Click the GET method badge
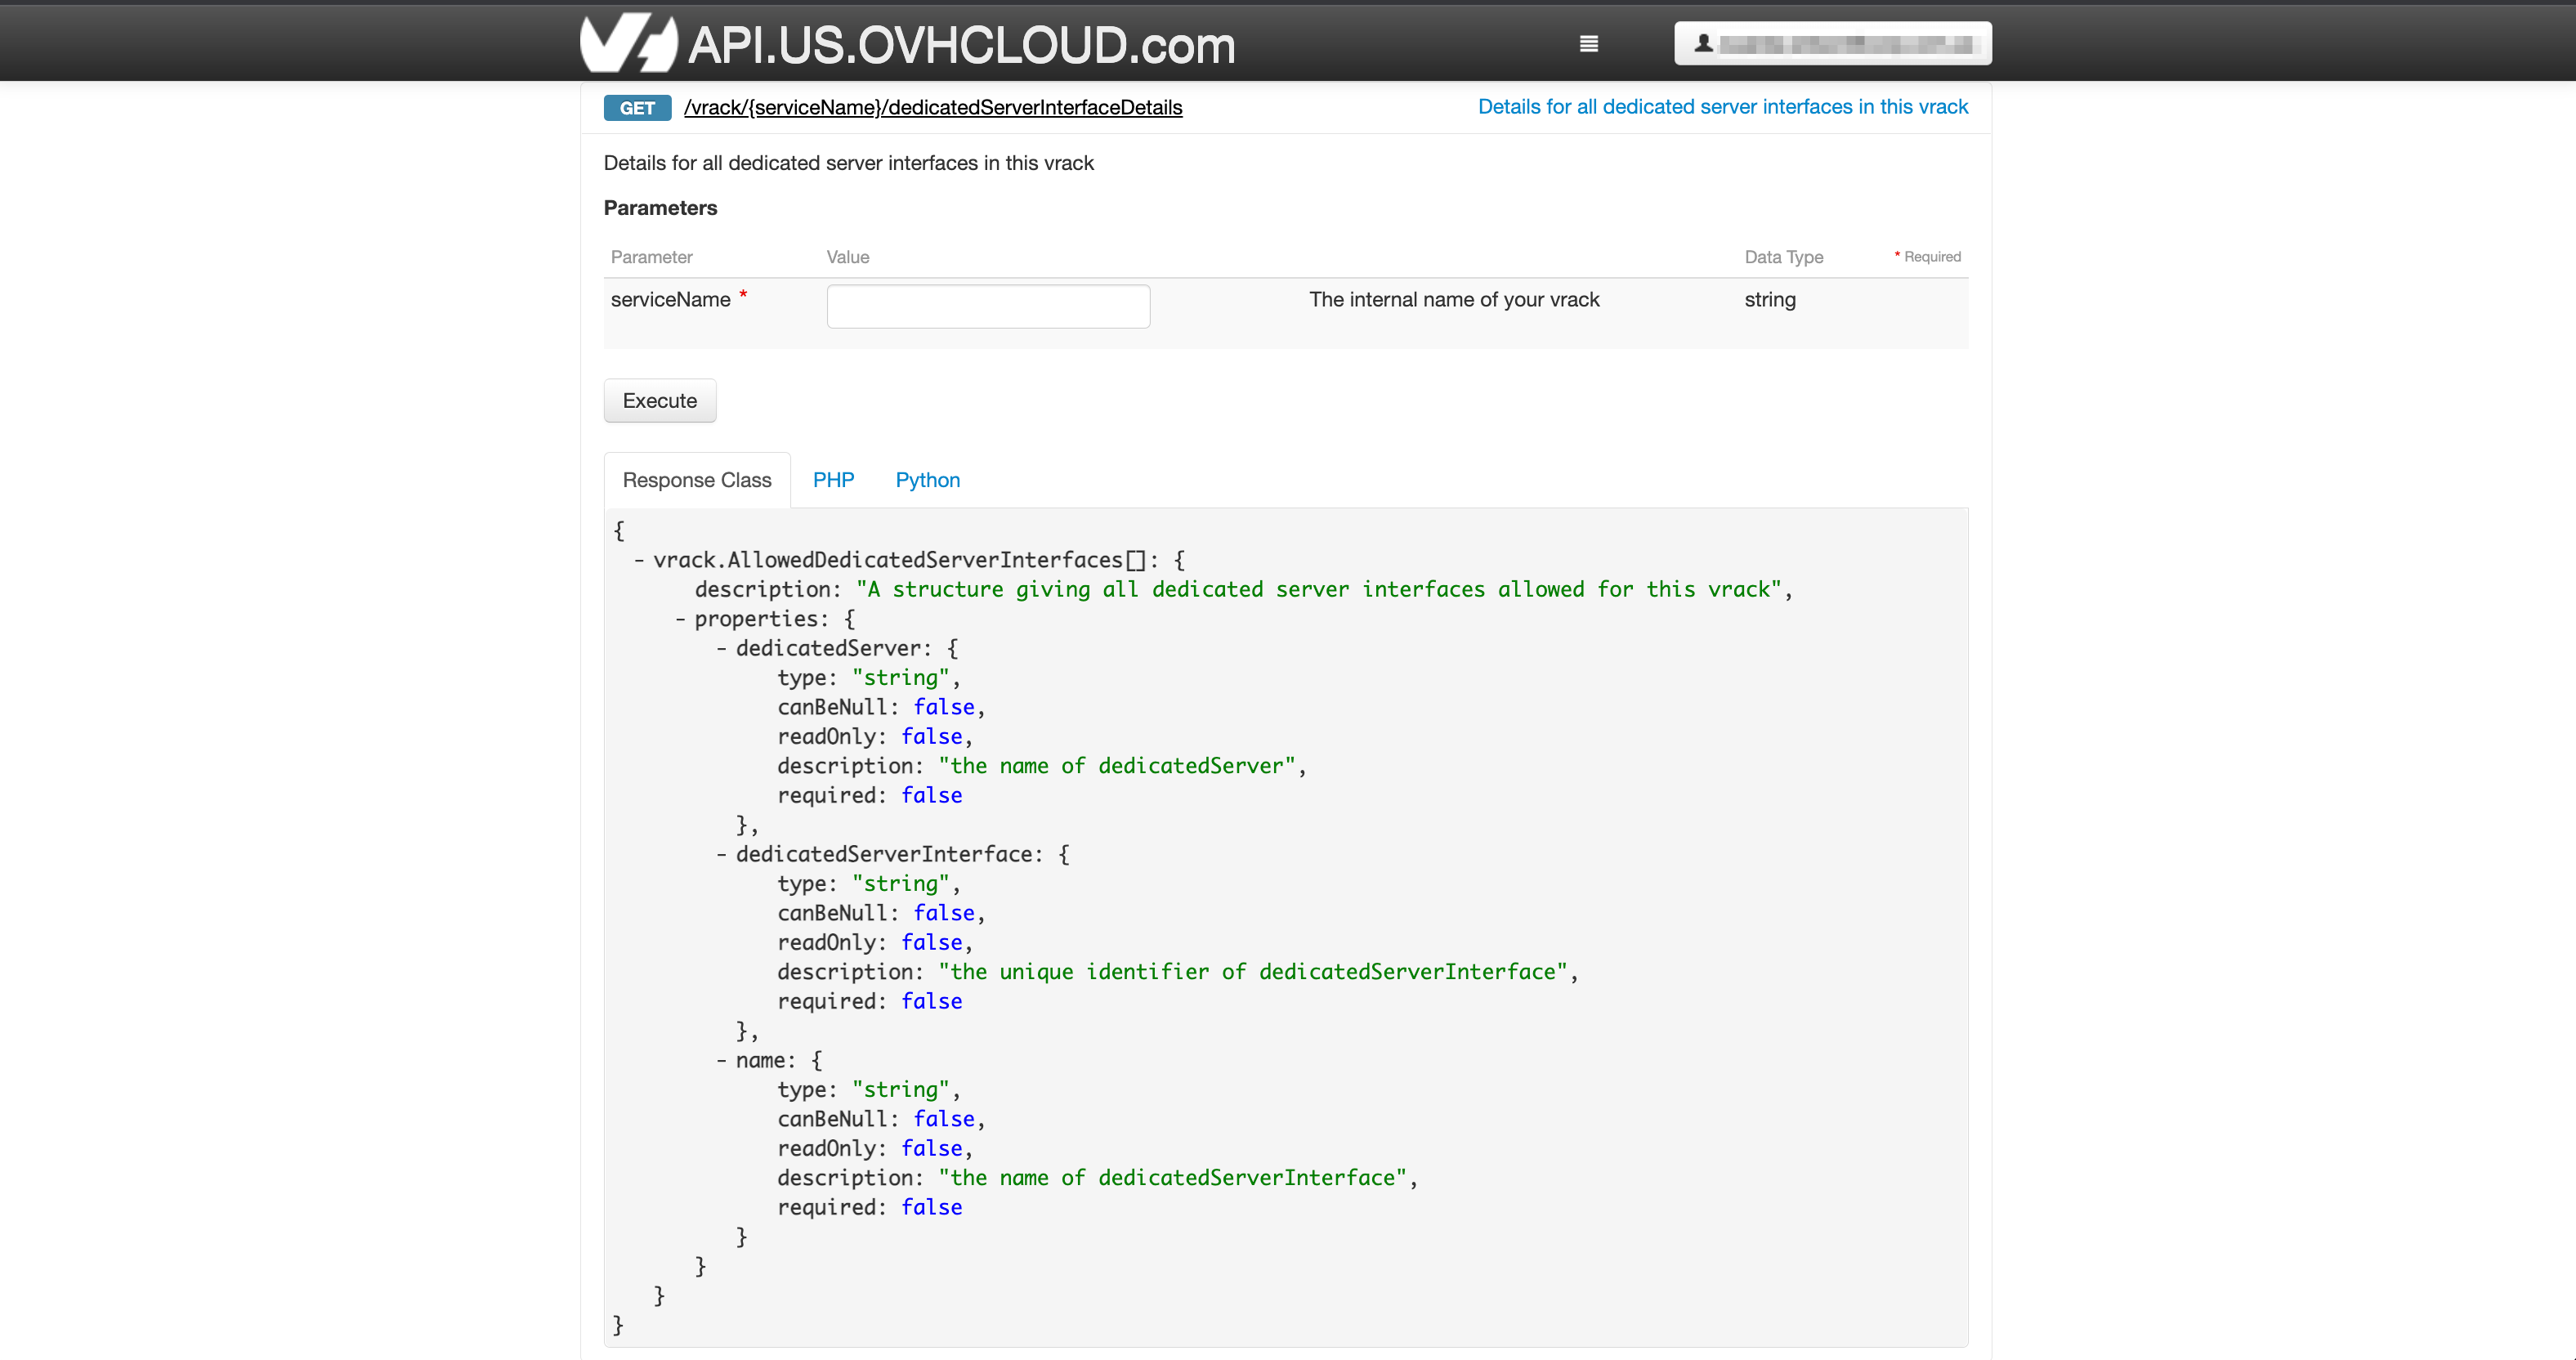Image resolution: width=2576 pixels, height=1360 pixels. click(x=637, y=108)
